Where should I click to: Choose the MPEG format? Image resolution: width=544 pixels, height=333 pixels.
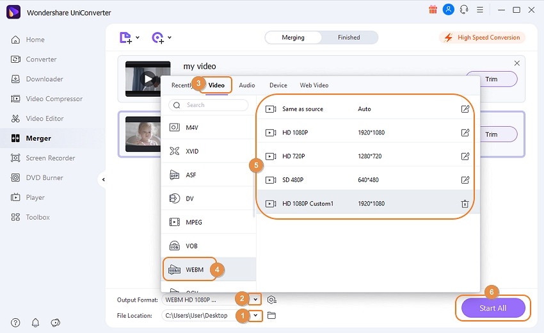(209, 222)
